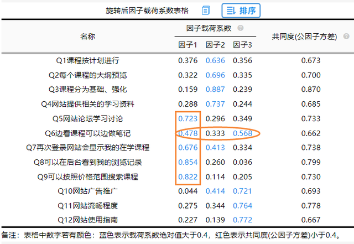The width and height of the screenshot is (354, 244).
Task: Select row Q4网站提供相关的学习资料
Action: (x=178, y=104)
